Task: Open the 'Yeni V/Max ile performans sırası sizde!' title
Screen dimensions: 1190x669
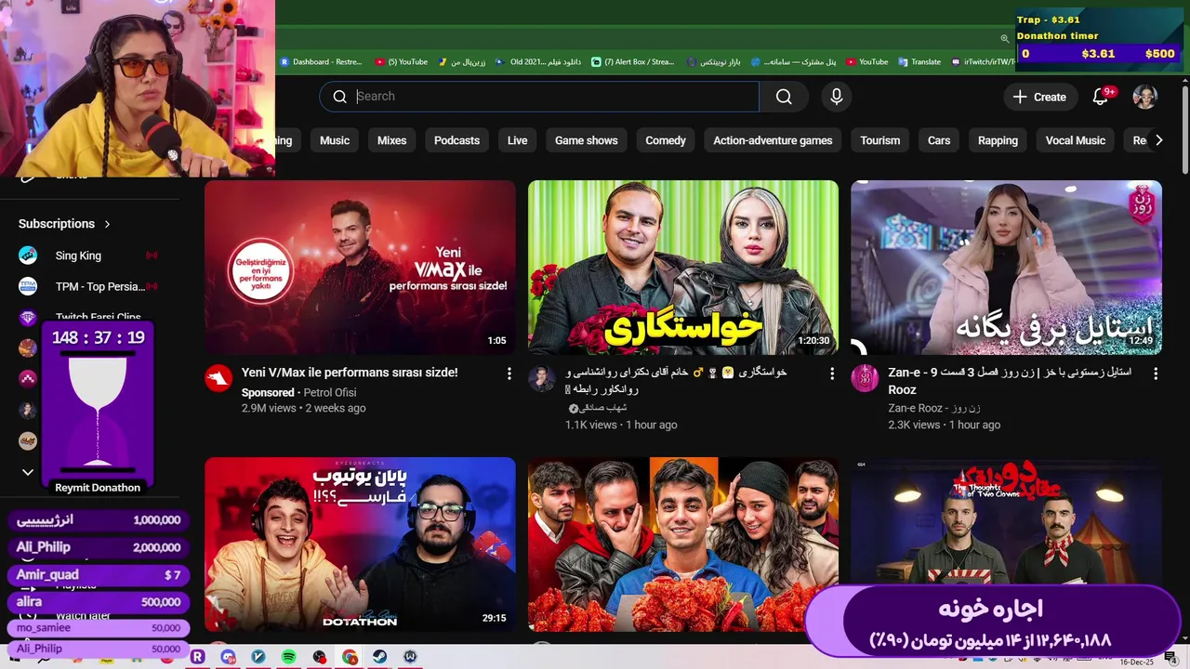Action: coord(350,373)
